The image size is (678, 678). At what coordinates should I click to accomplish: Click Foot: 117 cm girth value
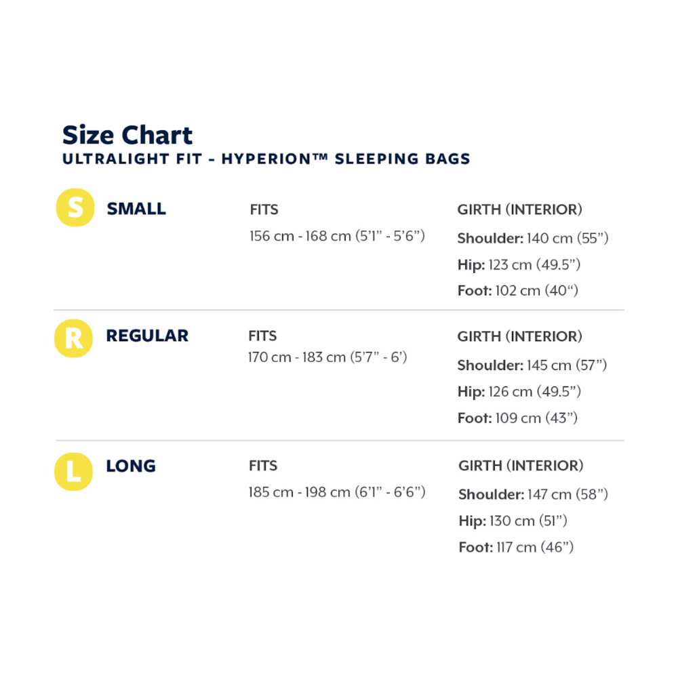[x=516, y=548]
